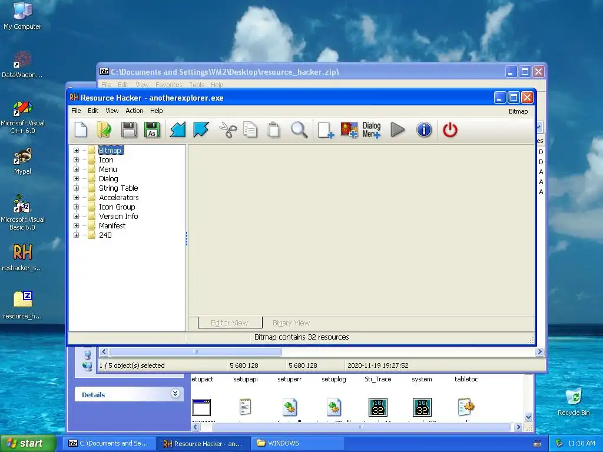
Task: Click the Microsoft Visual Basic 6.0 desktop icon
Action: [x=22, y=212]
